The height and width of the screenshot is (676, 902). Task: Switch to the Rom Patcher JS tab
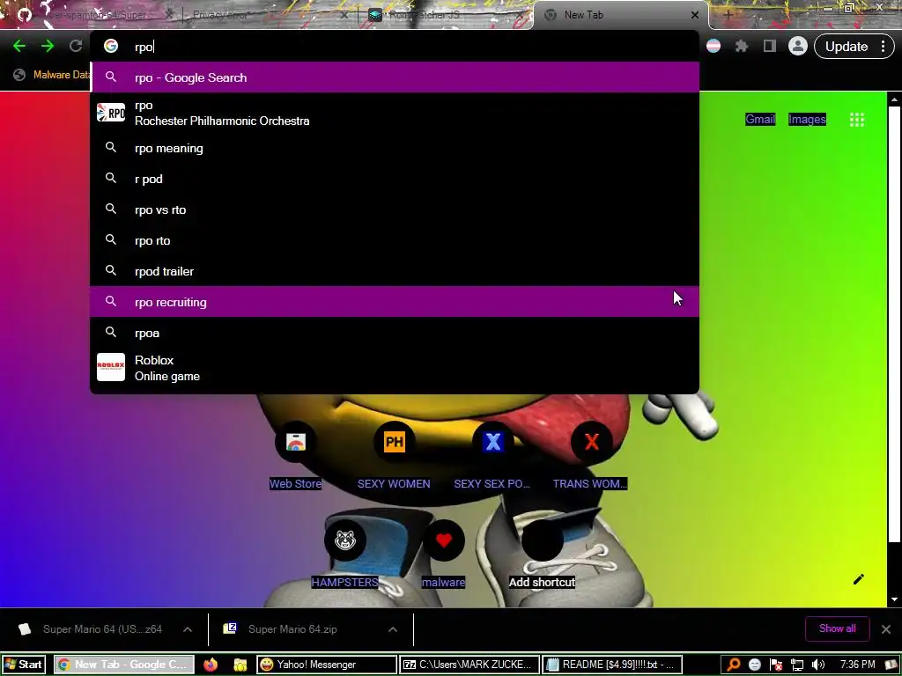444,15
